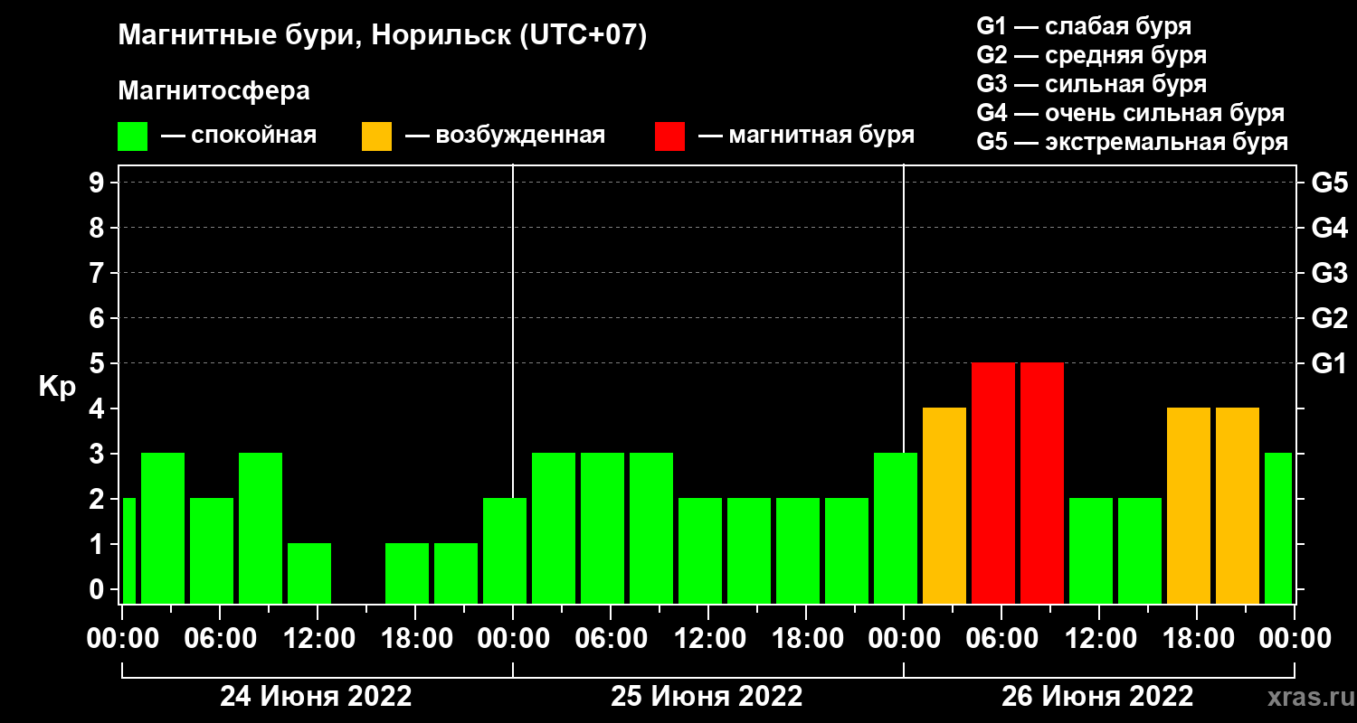Click the '— магнитная буря' legend label
The image size is (1357, 723).
coord(806,136)
